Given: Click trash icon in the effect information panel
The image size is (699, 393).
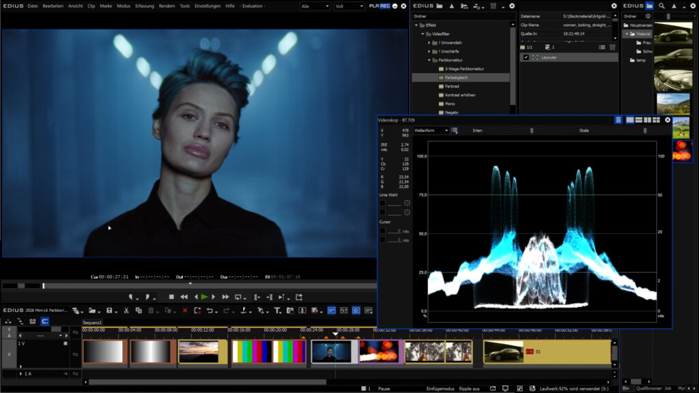Looking at the screenshot, I should pyautogui.click(x=612, y=47).
